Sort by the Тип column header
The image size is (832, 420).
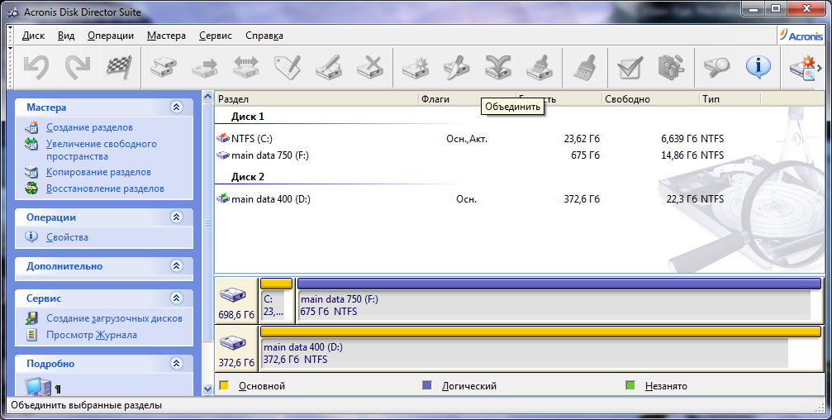730,98
